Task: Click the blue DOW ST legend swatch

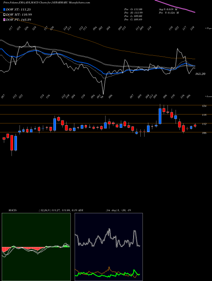Action: click(x=4, y=9)
